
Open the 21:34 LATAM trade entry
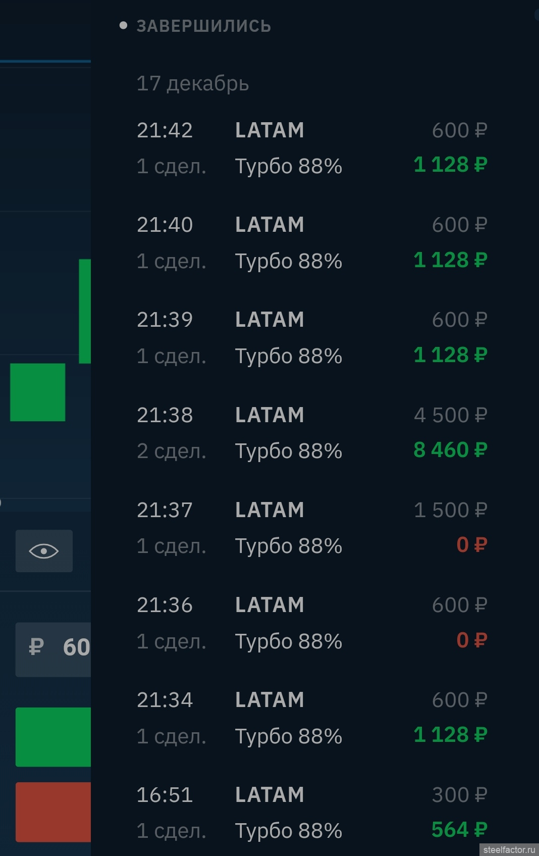[312, 718]
